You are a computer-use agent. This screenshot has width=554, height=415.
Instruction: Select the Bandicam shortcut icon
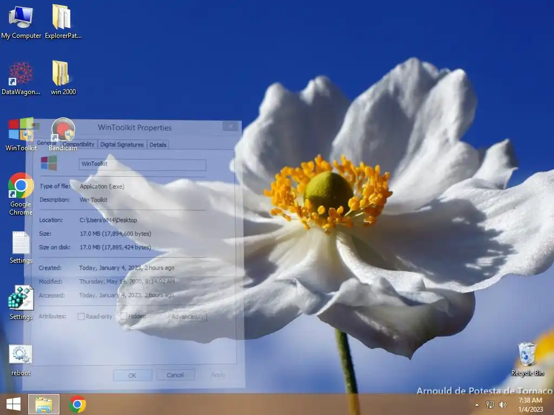tap(63, 135)
